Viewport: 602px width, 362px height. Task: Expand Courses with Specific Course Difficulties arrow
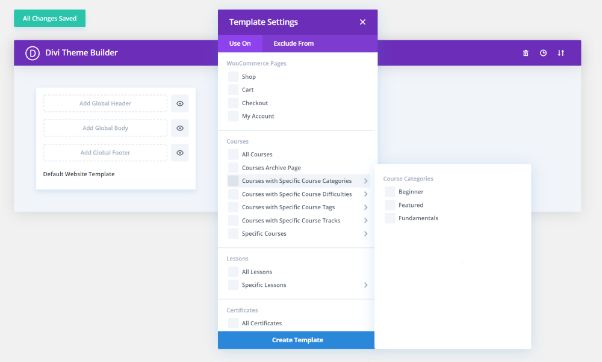pos(365,194)
